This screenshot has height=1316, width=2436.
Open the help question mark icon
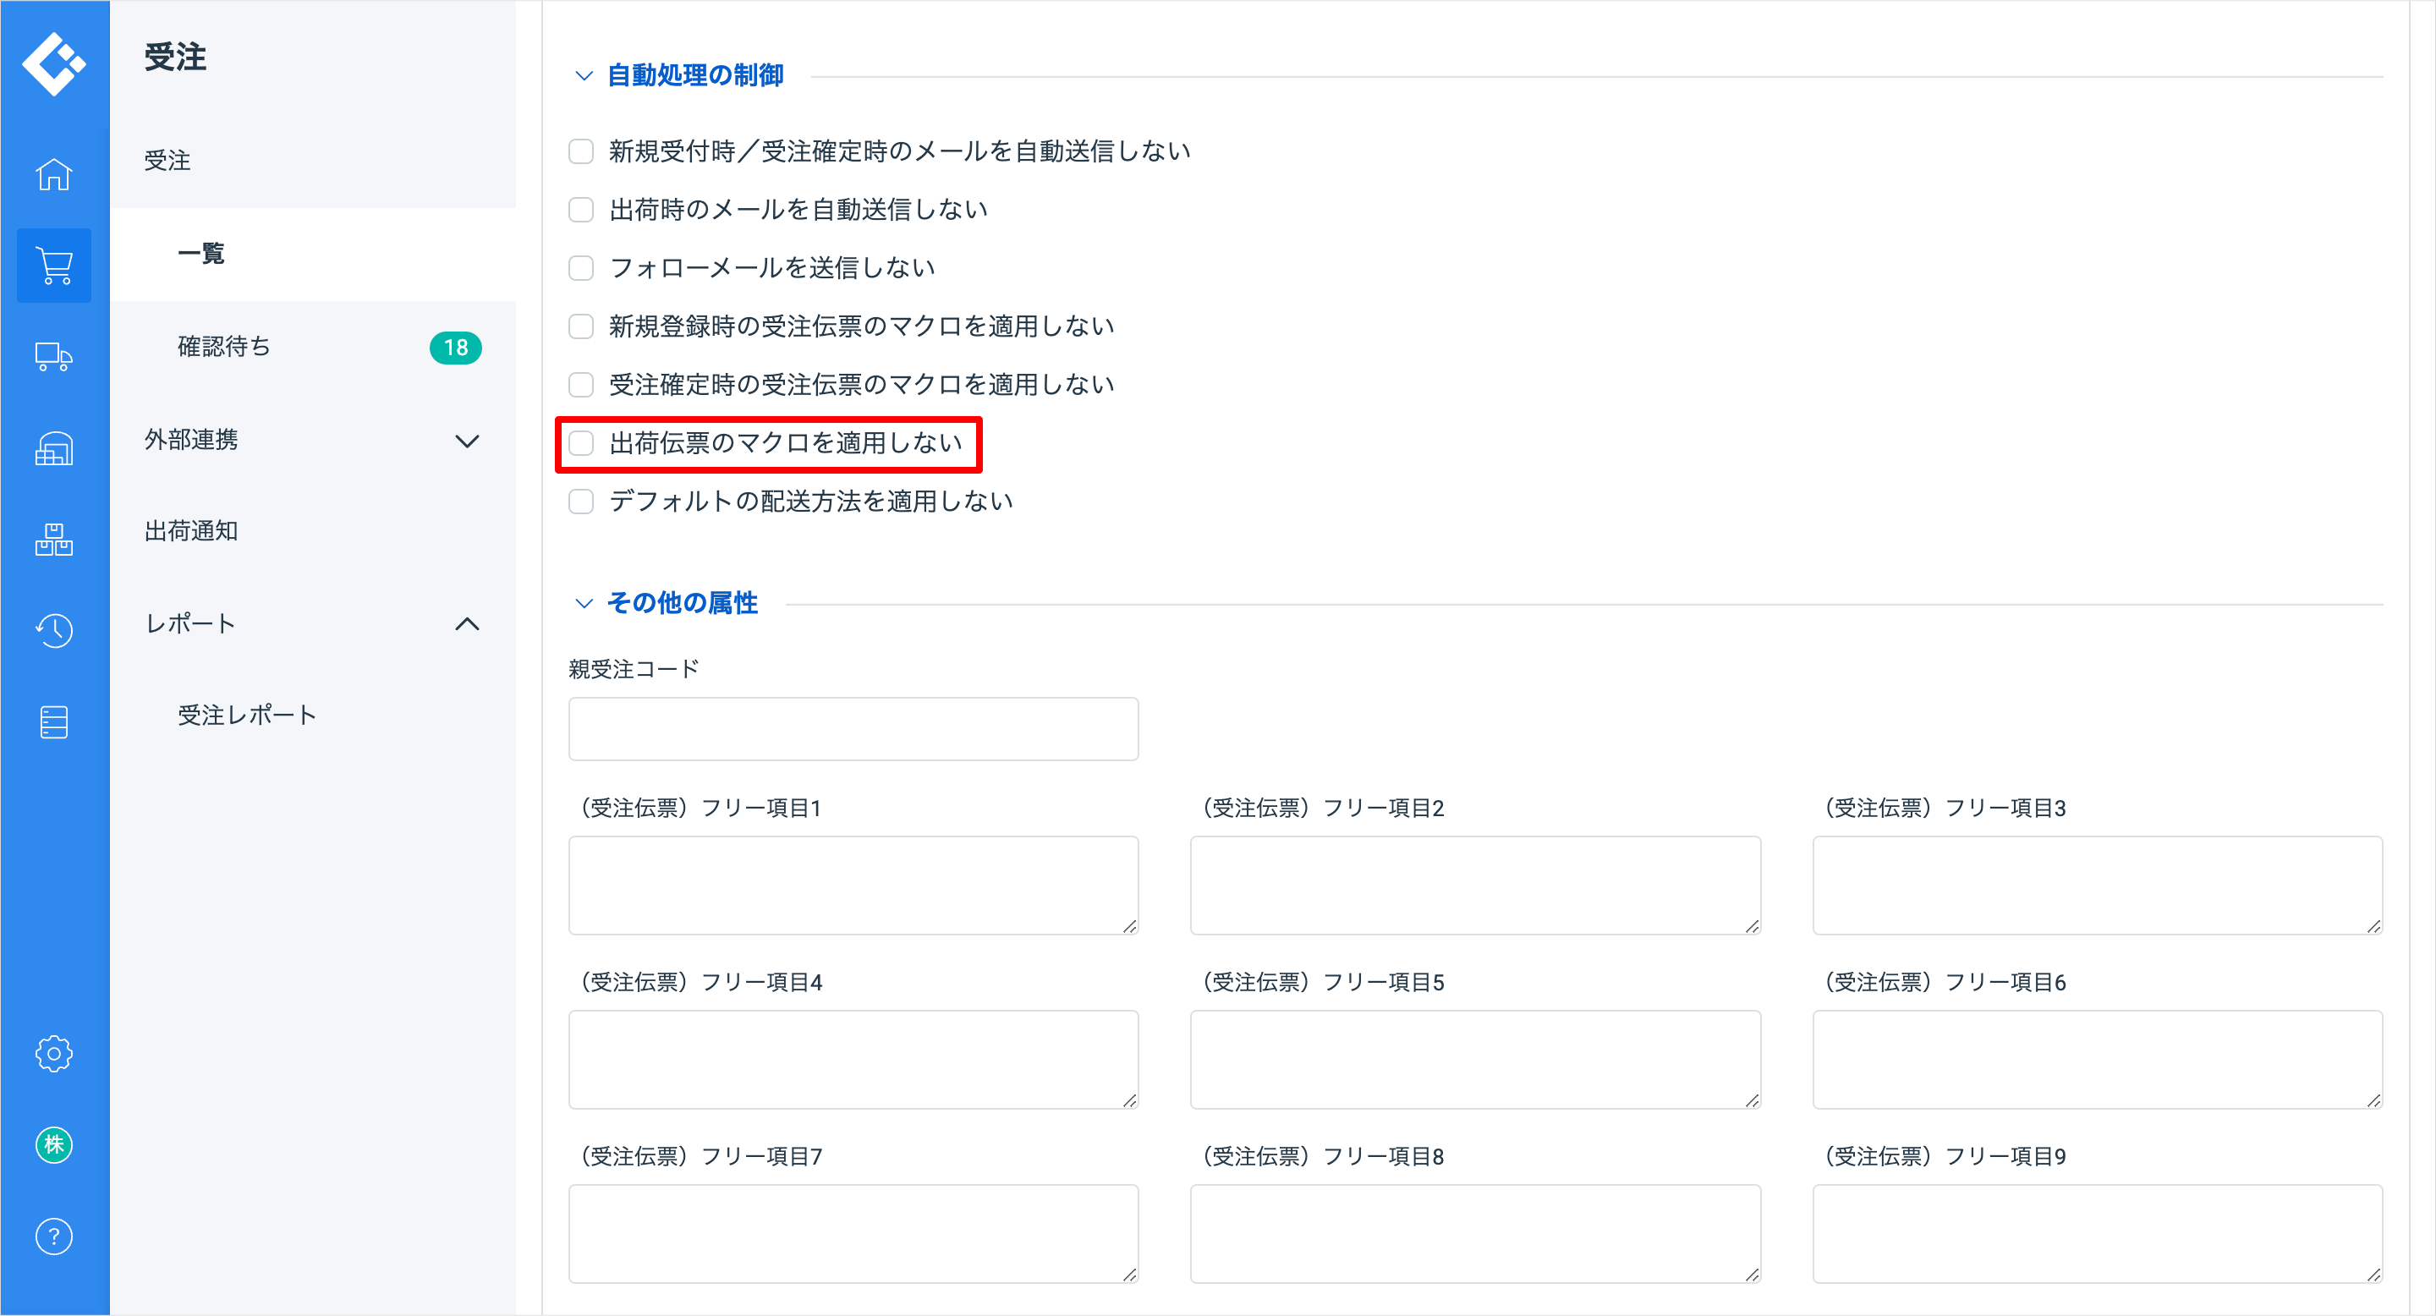[54, 1236]
